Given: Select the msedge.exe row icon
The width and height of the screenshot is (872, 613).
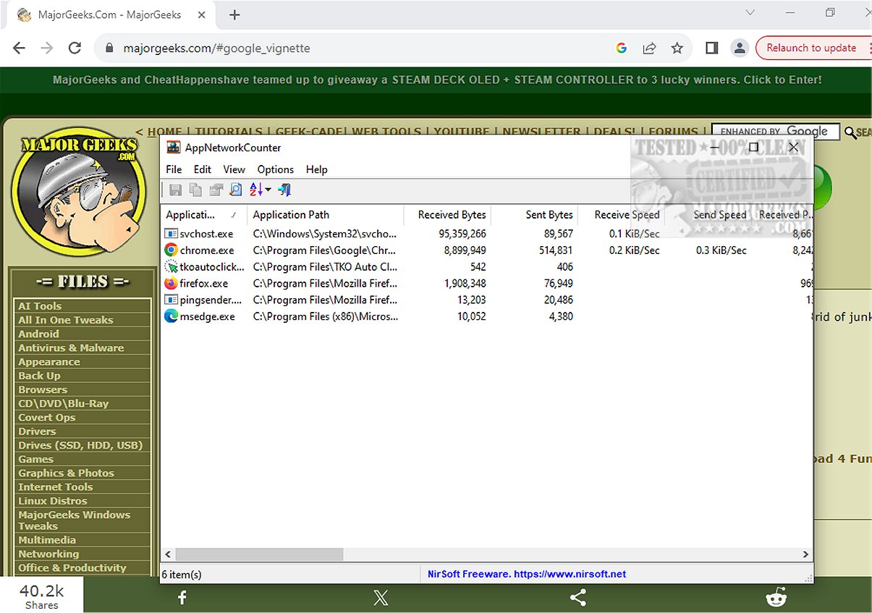Looking at the screenshot, I should pos(171,316).
